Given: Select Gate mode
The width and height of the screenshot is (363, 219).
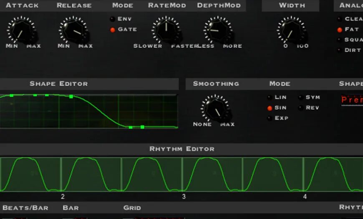Looking at the screenshot, I should click(113, 30).
